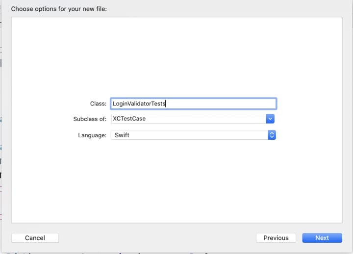Go back with the Previous button
This screenshot has width=353, height=254.
tap(276, 238)
